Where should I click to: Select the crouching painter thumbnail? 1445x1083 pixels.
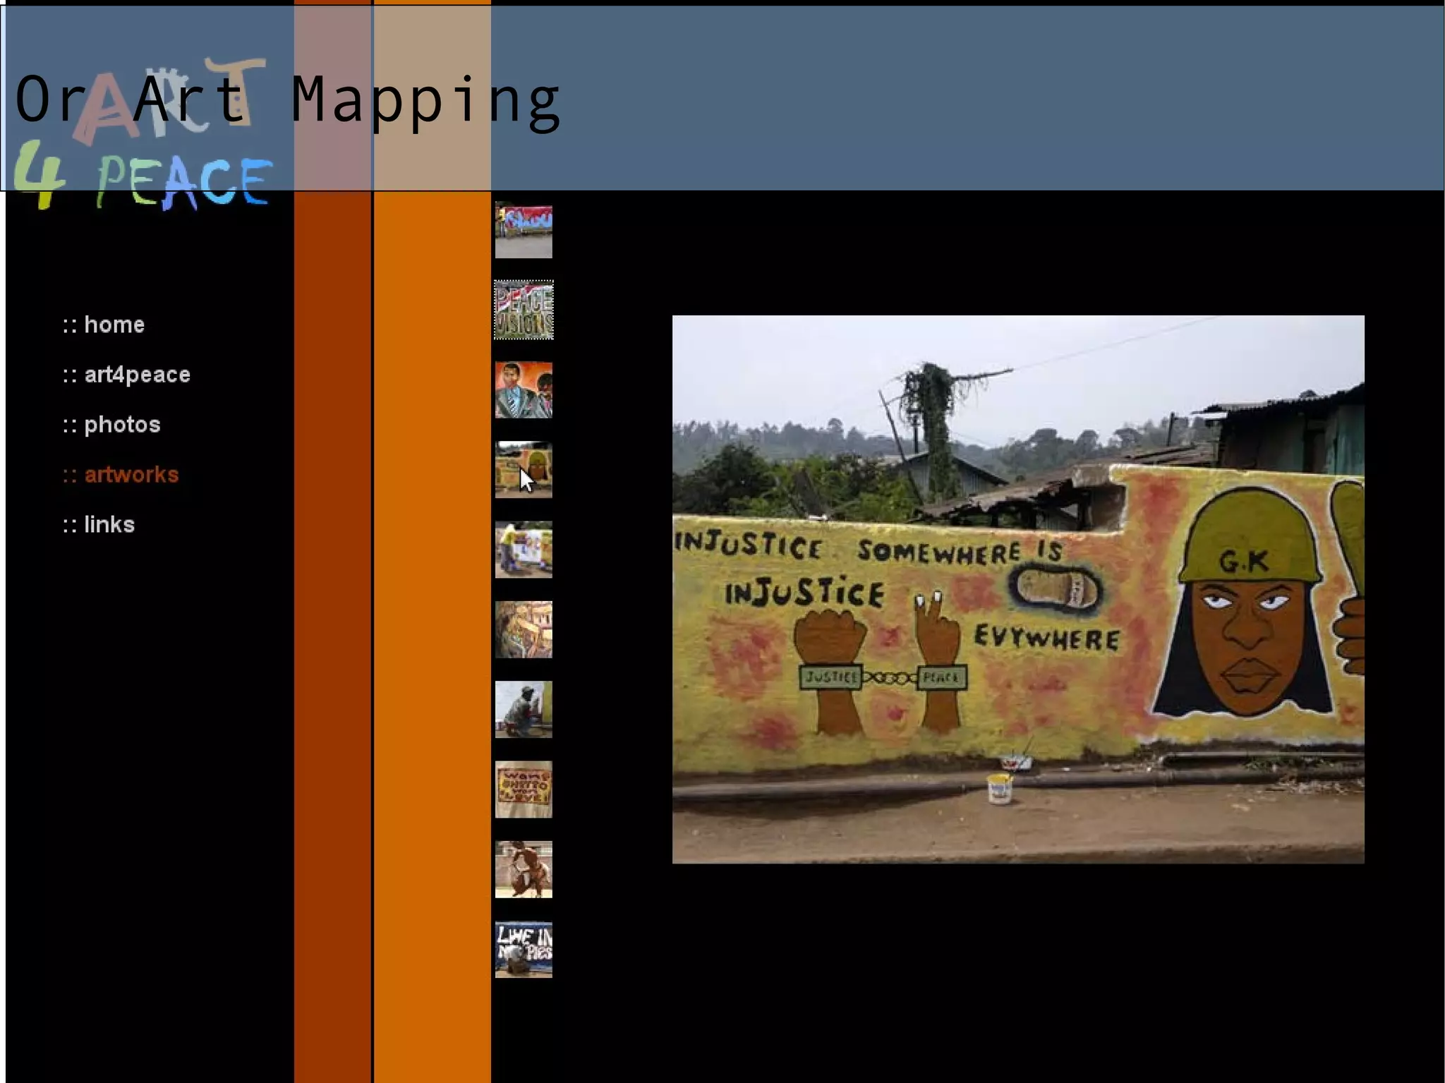coord(524,710)
